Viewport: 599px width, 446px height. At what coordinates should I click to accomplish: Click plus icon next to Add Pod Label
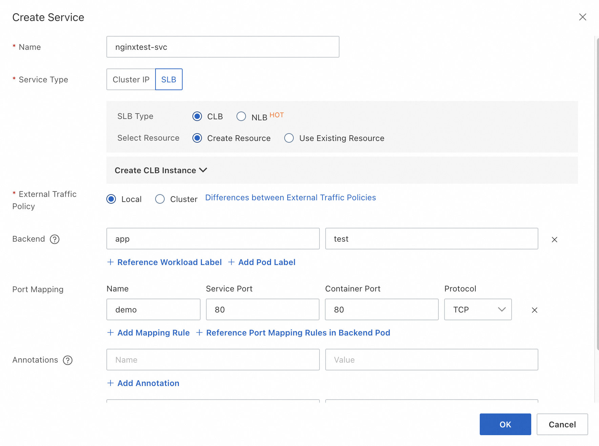click(x=231, y=262)
